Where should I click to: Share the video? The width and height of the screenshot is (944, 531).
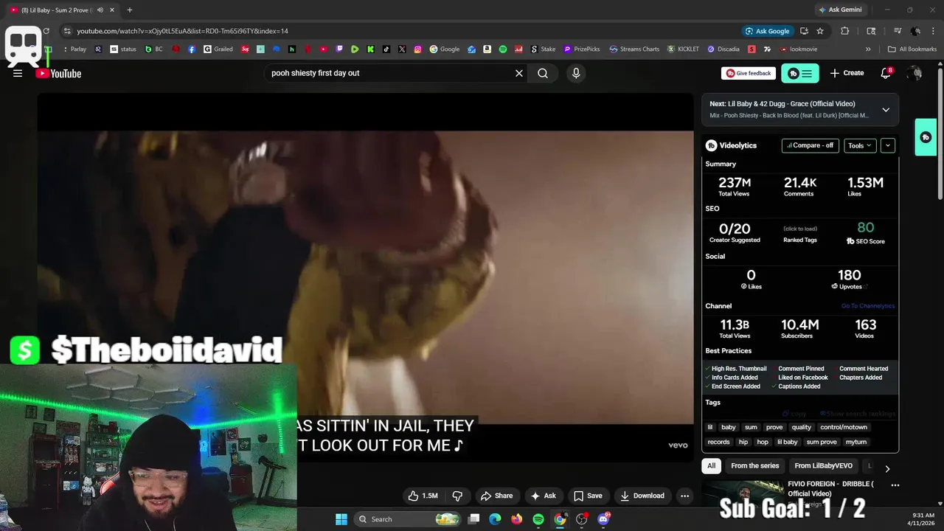496,496
